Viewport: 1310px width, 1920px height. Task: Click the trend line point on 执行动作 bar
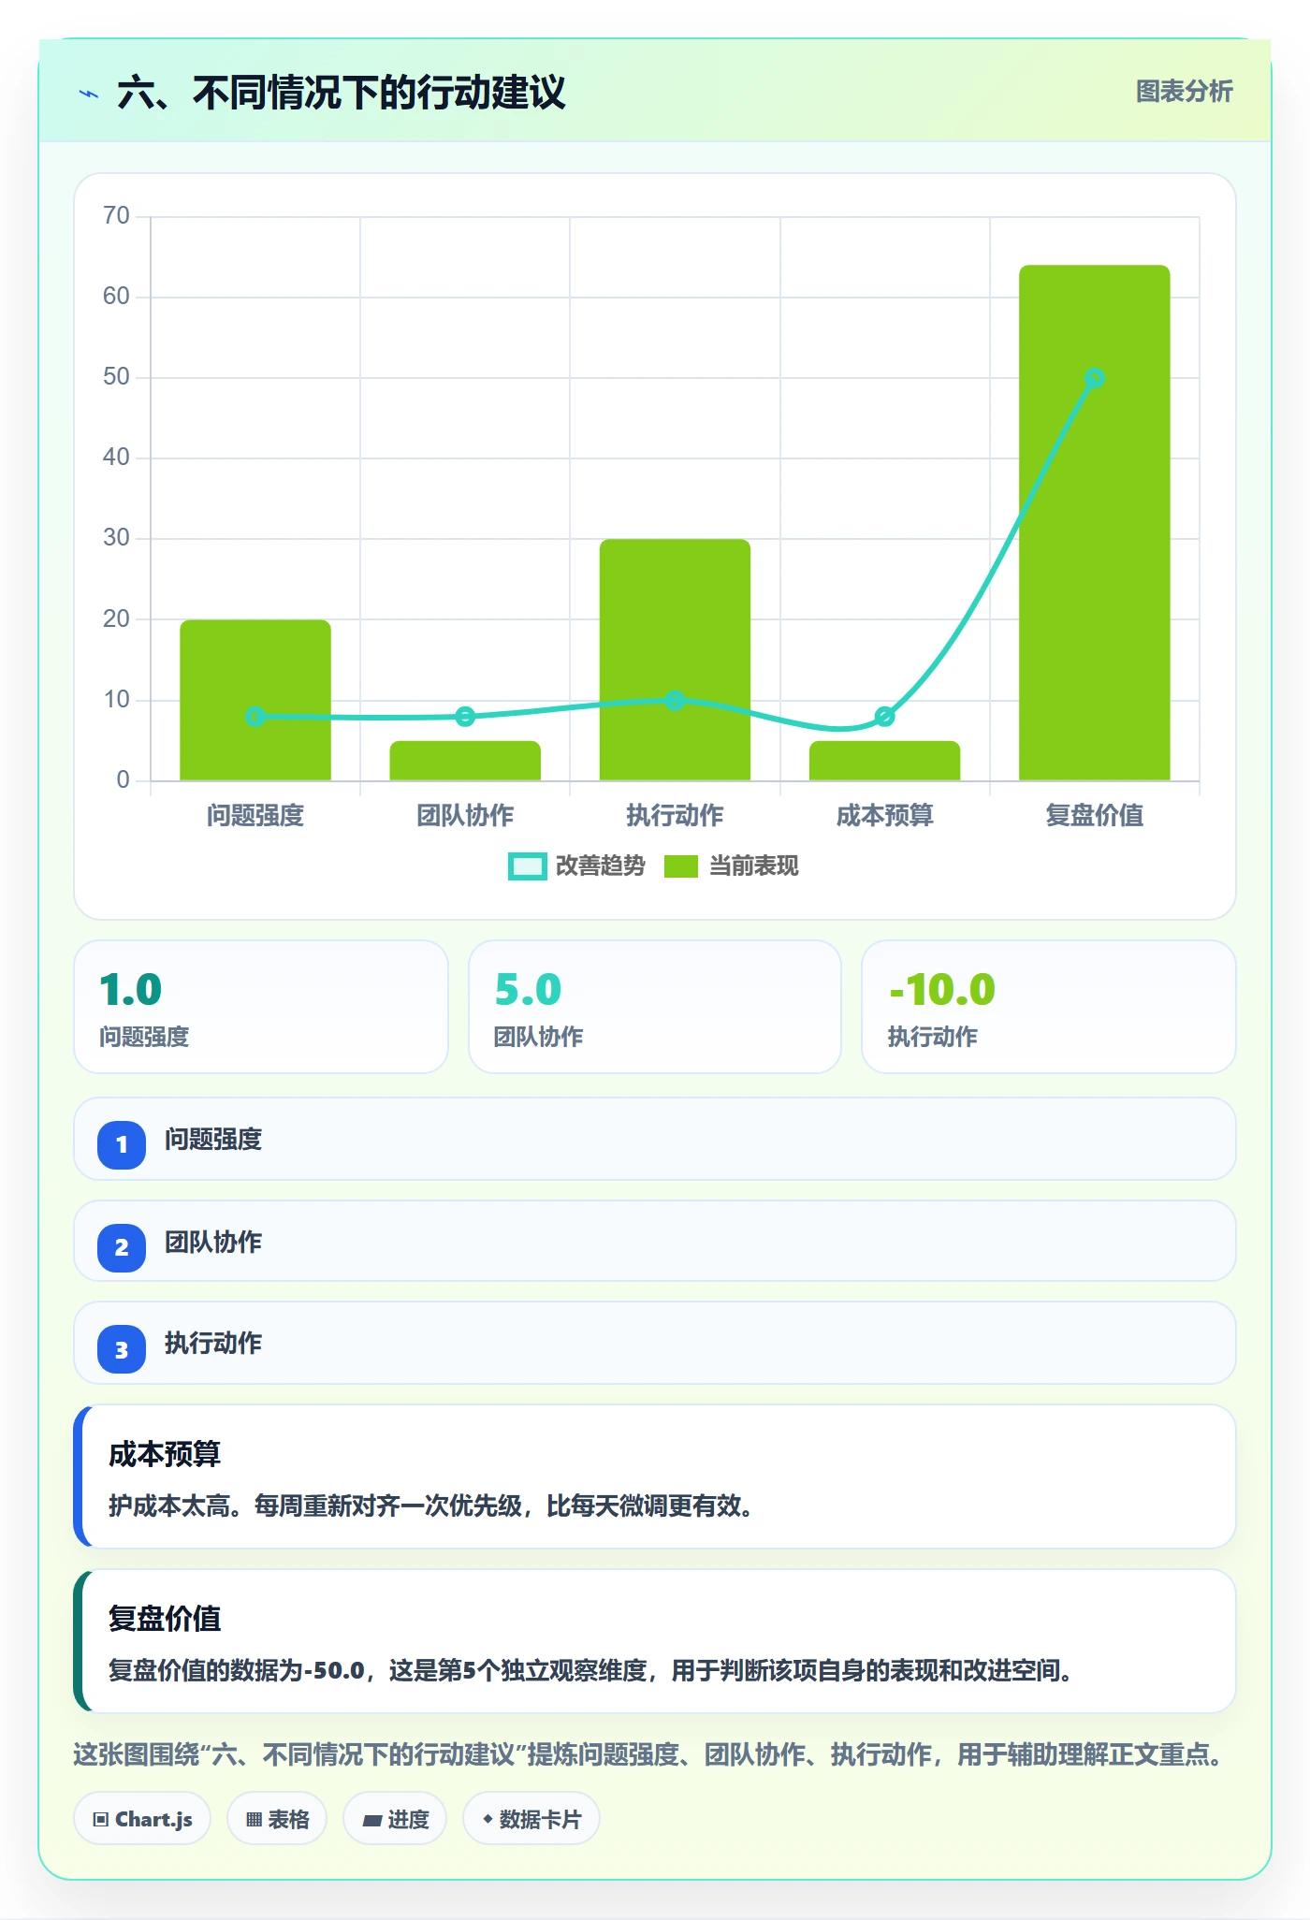click(x=675, y=700)
